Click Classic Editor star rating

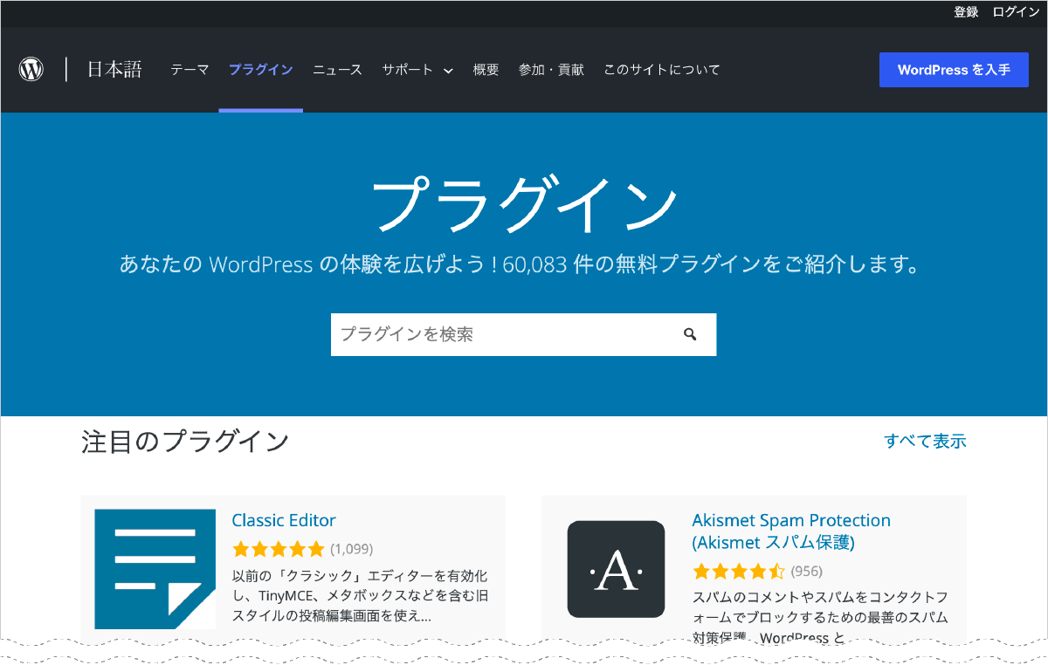[278, 549]
